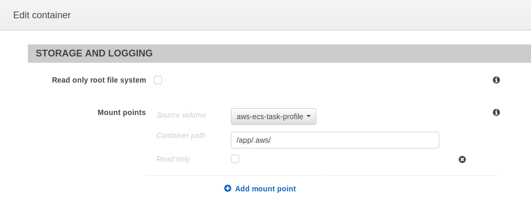Show the Mount points info tooltip icon
This screenshot has width=531, height=206.
(x=496, y=112)
